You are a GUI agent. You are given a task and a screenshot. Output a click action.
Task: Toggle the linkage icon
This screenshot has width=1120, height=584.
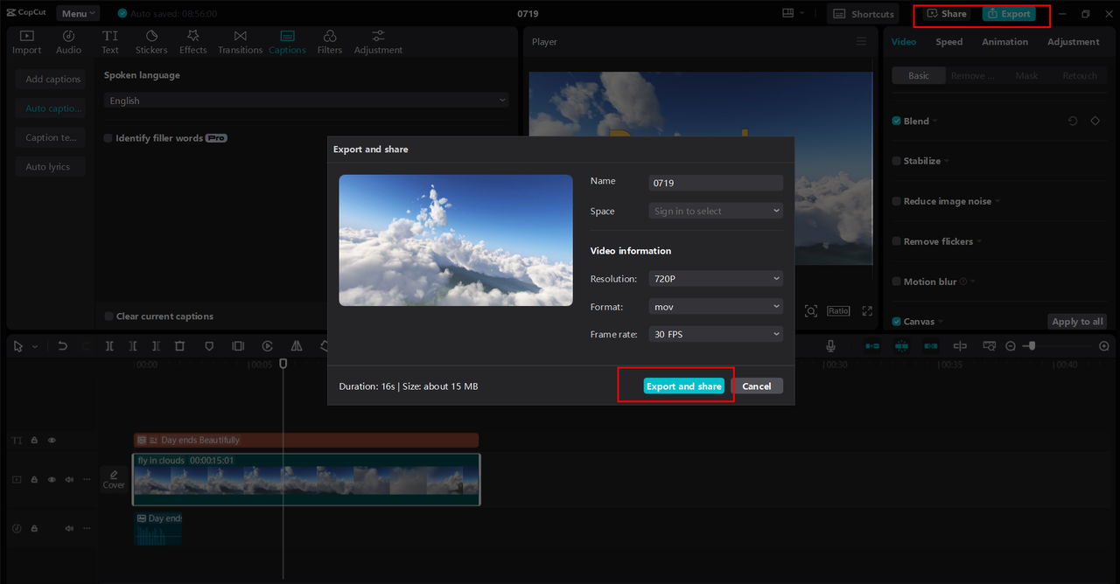pos(931,346)
